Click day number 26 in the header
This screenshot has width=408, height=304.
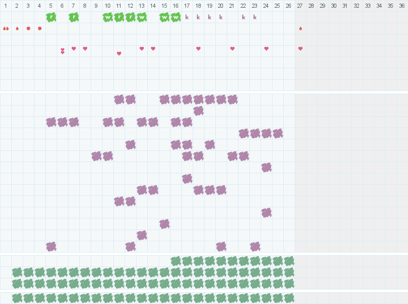288,6
